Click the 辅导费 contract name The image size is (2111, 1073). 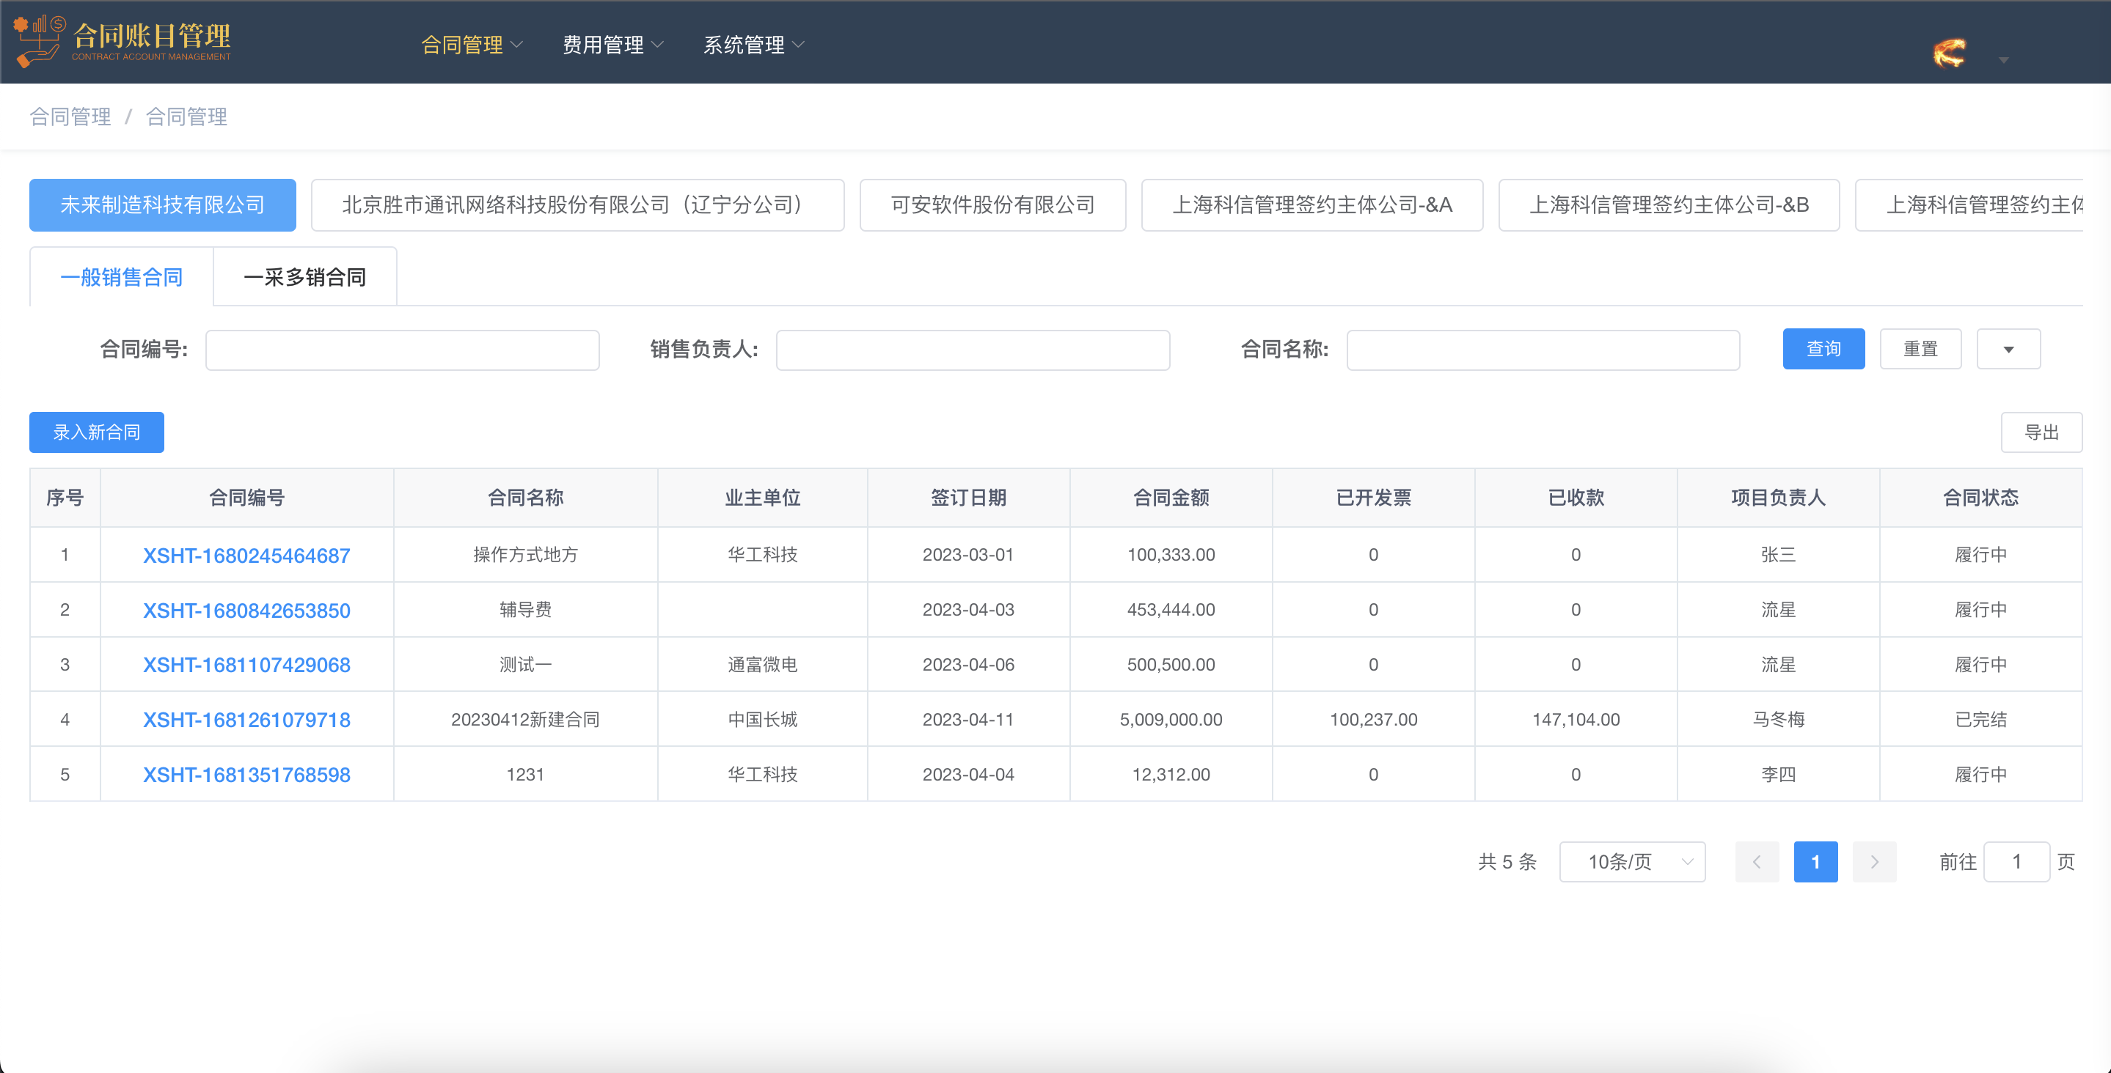click(525, 609)
